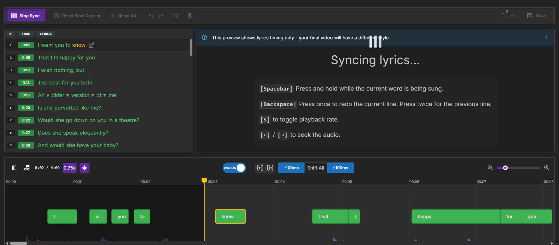Click the 0:22 timestamp badge
The height and width of the screenshot is (245, 559).
click(x=26, y=120)
